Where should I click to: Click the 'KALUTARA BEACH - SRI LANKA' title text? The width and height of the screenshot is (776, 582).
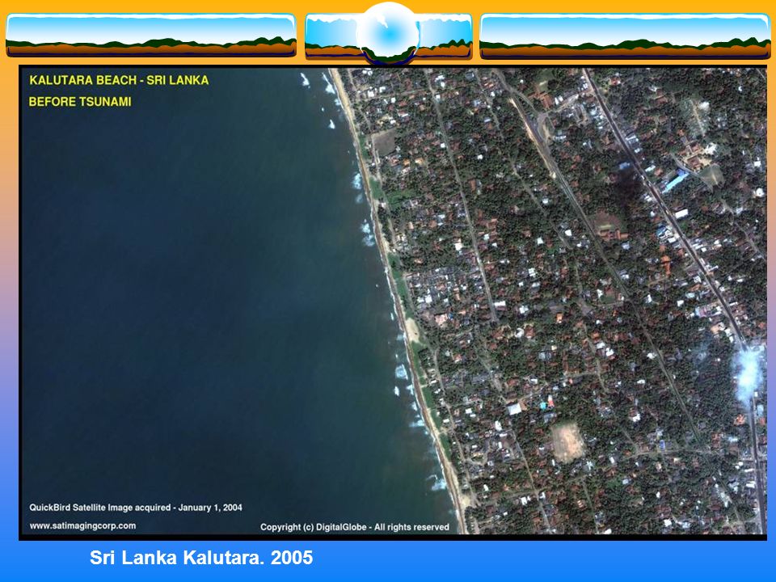[119, 80]
